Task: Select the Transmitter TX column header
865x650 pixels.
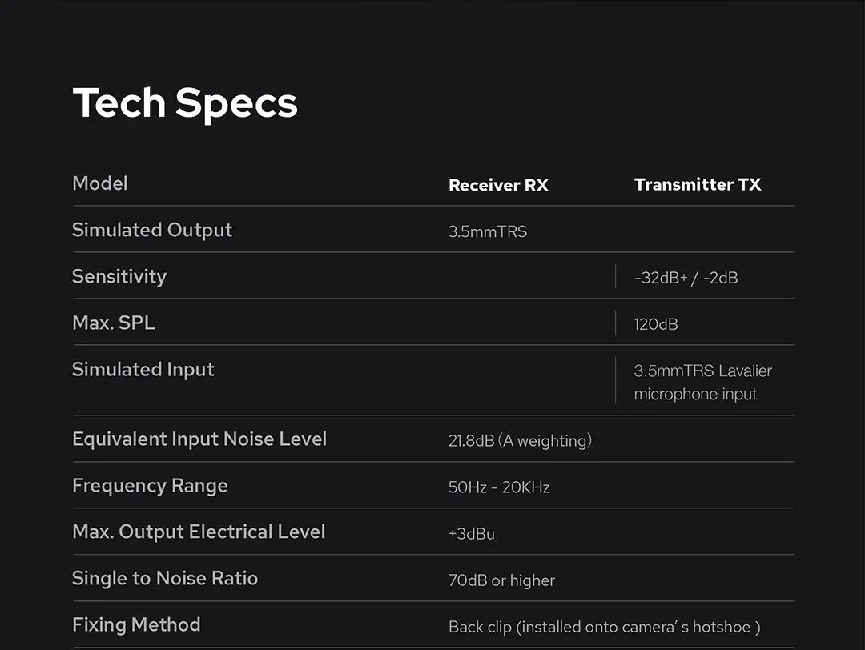Action: point(697,184)
